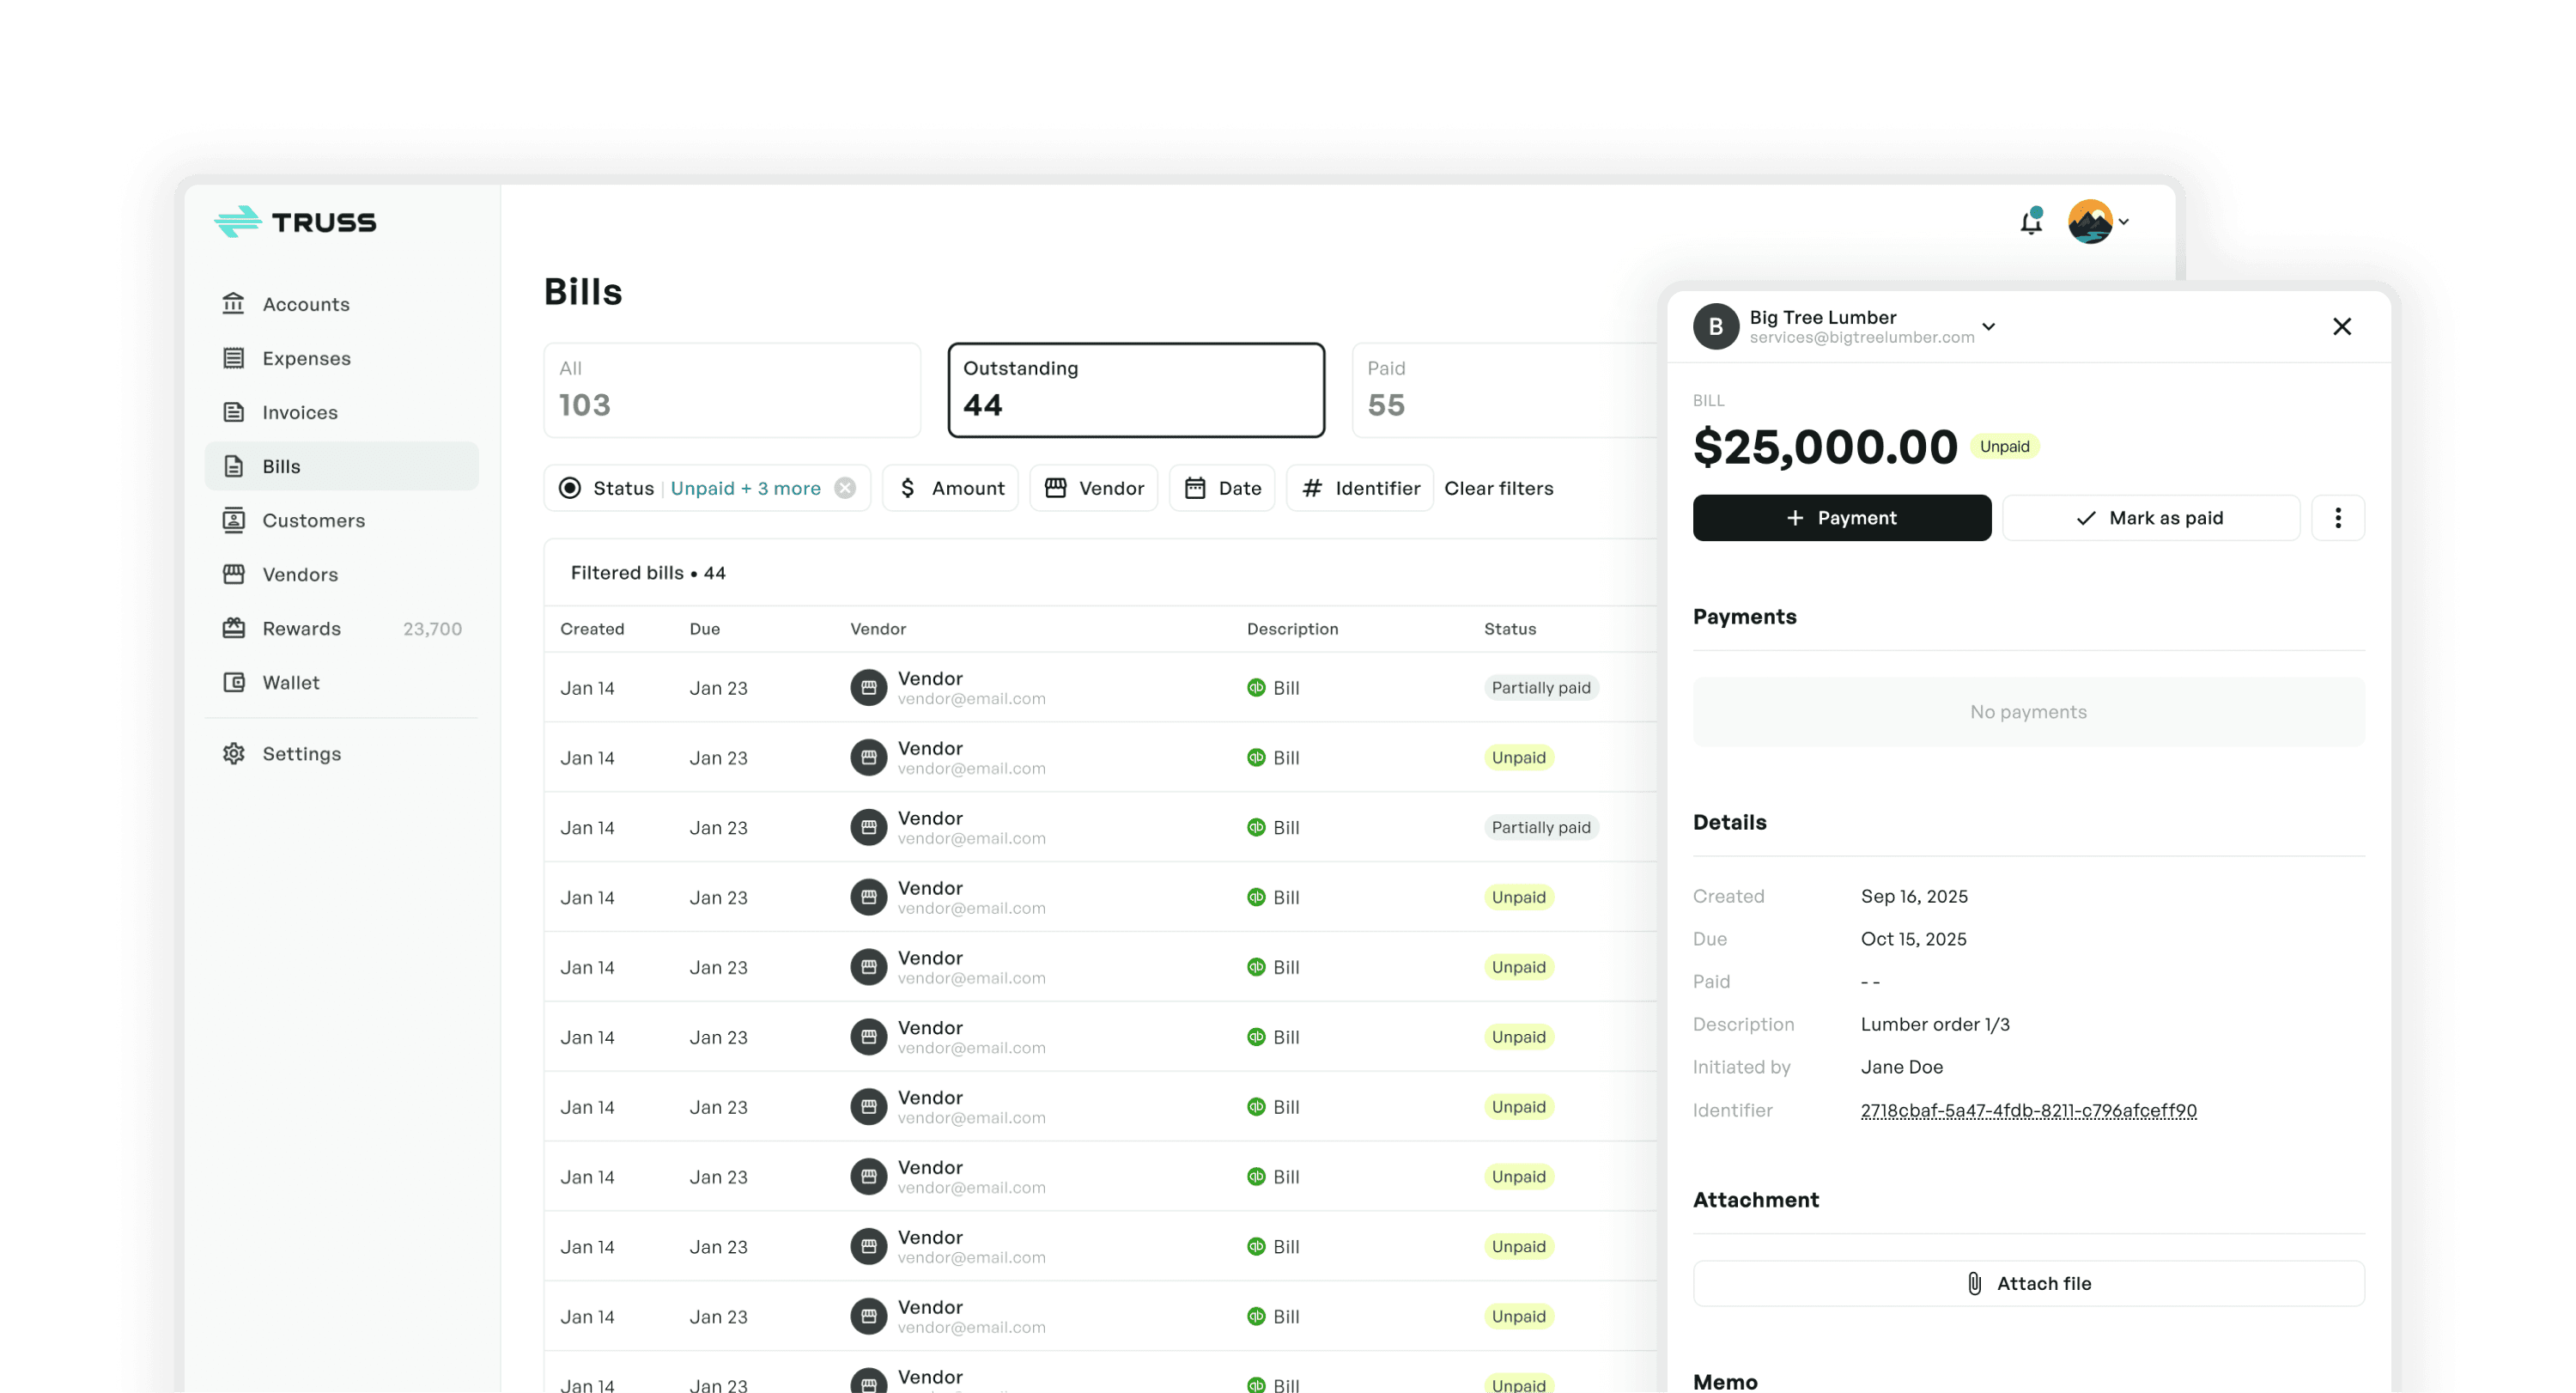Switch to the Outstanding bills tab
The width and height of the screenshot is (2576, 1393).
(1136, 389)
